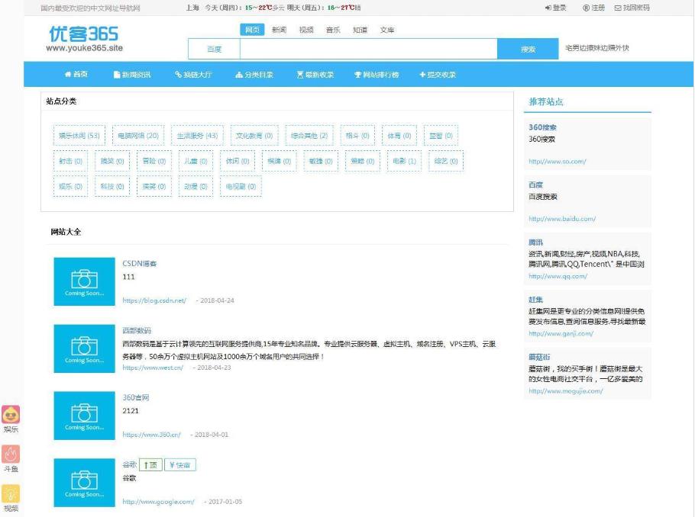Viewport: 695px width, 517px height.
Task: Select category 科技 (0)
Action: click(112, 187)
